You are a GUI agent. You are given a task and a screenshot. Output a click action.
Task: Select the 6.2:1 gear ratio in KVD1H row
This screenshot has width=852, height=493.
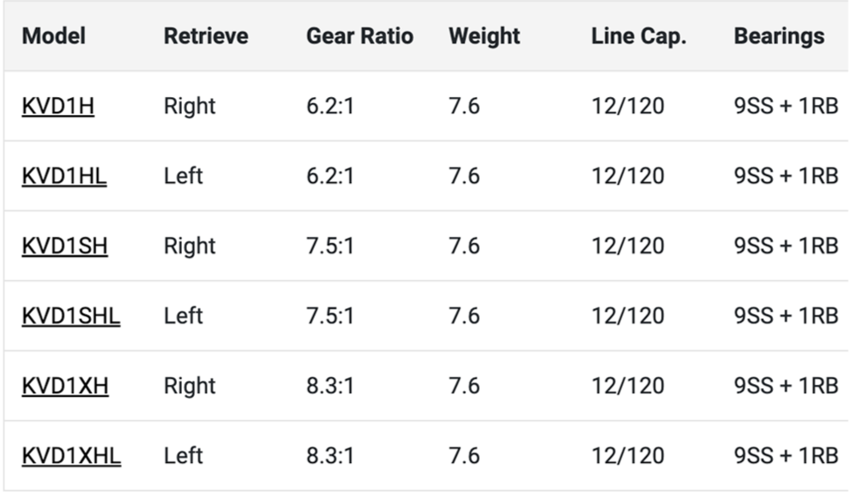(x=330, y=107)
